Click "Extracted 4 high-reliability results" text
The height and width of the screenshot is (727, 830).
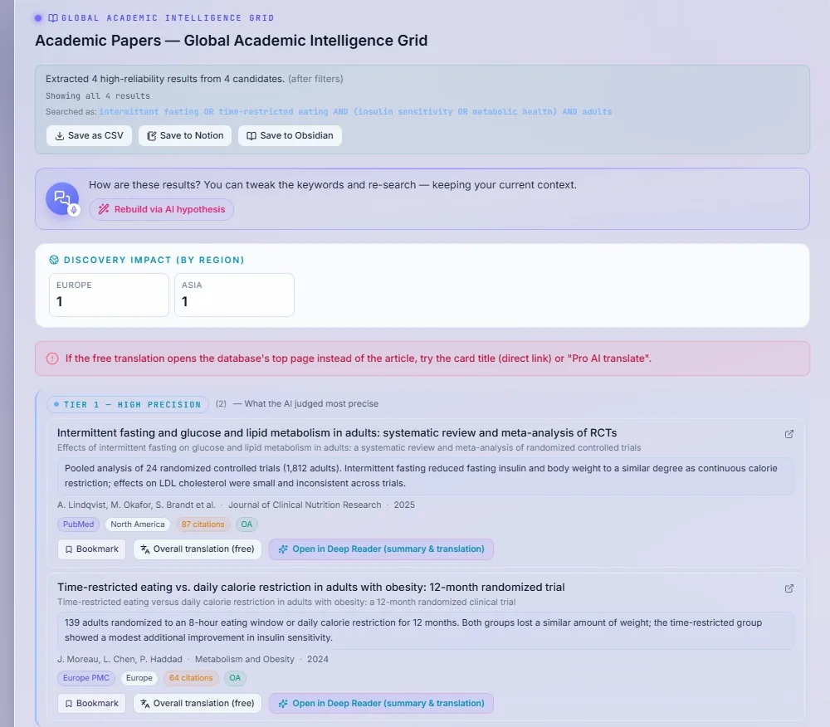tap(165, 79)
